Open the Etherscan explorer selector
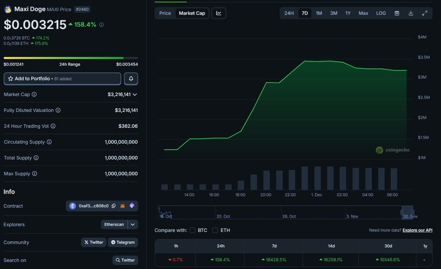The image size is (441, 269). [114, 224]
